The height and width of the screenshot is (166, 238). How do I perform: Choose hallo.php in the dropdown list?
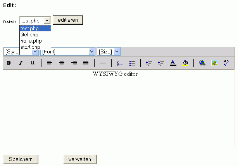coord(31,41)
